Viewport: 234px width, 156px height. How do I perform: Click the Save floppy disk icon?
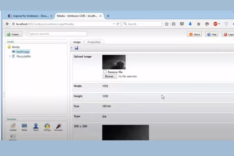(76, 48)
